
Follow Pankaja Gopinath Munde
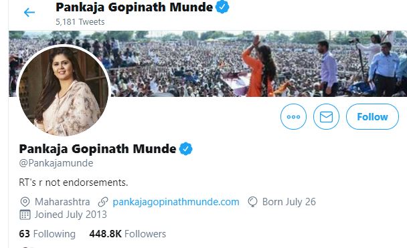click(x=372, y=116)
